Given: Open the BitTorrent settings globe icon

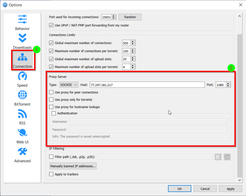Looking at the screenshot, I should pos(22,95).
